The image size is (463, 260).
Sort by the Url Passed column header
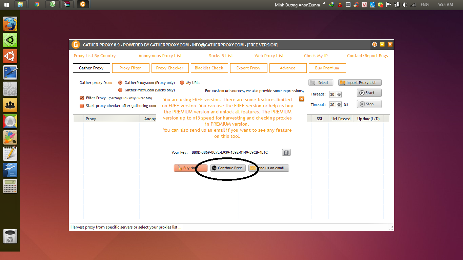tap(341, 119)
